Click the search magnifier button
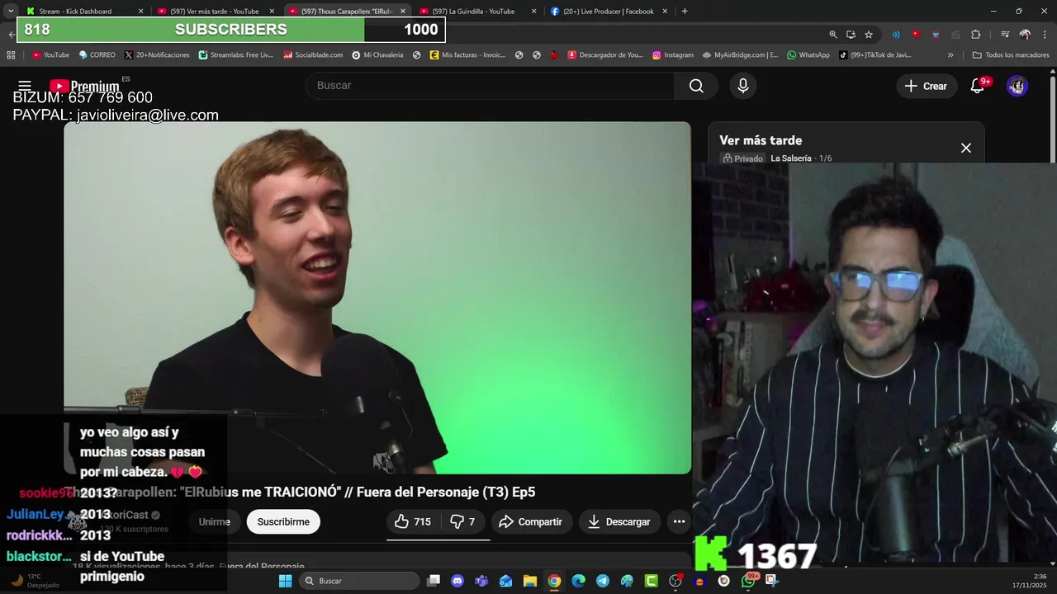1057x594 pixels. (x=696, y=86)
